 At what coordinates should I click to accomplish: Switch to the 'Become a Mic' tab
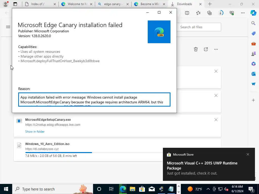point(150,4)
